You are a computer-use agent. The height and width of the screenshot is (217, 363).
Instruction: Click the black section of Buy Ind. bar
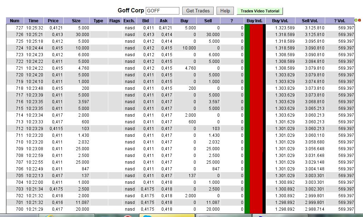tap(264, 118)
